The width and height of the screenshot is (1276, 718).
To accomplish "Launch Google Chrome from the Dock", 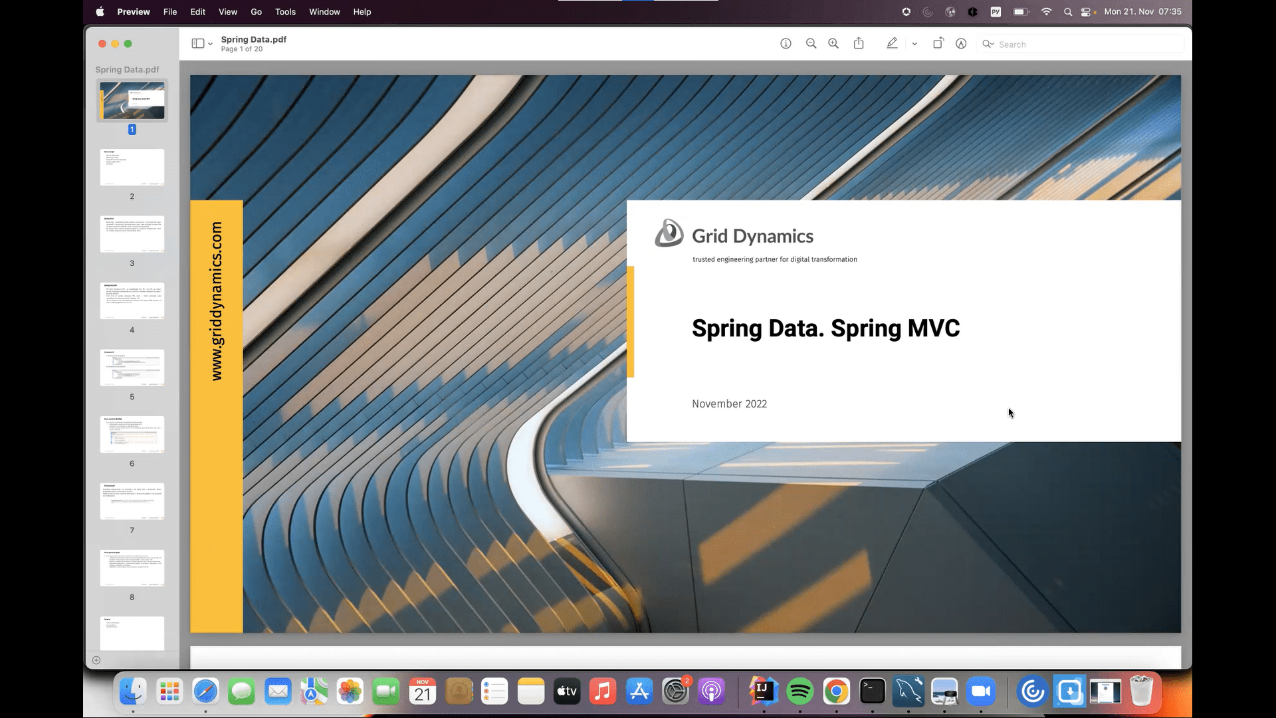I will (x=836, y=692).
